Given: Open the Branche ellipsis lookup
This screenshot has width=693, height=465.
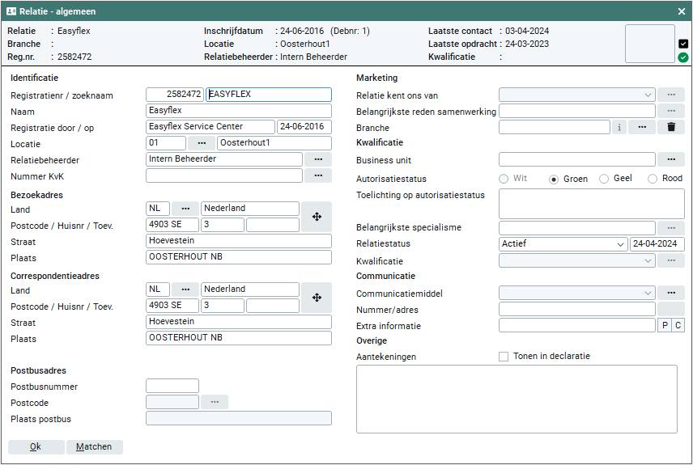Looking at the screenshot, I should (x=642, y=127).
